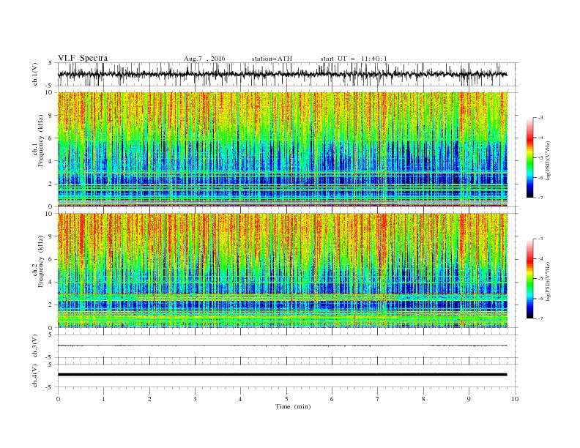Click the "-4" tick on ch.2 colorbar
Screen dimensions: 580x448
pyautogui.click(x=540, y=258)
